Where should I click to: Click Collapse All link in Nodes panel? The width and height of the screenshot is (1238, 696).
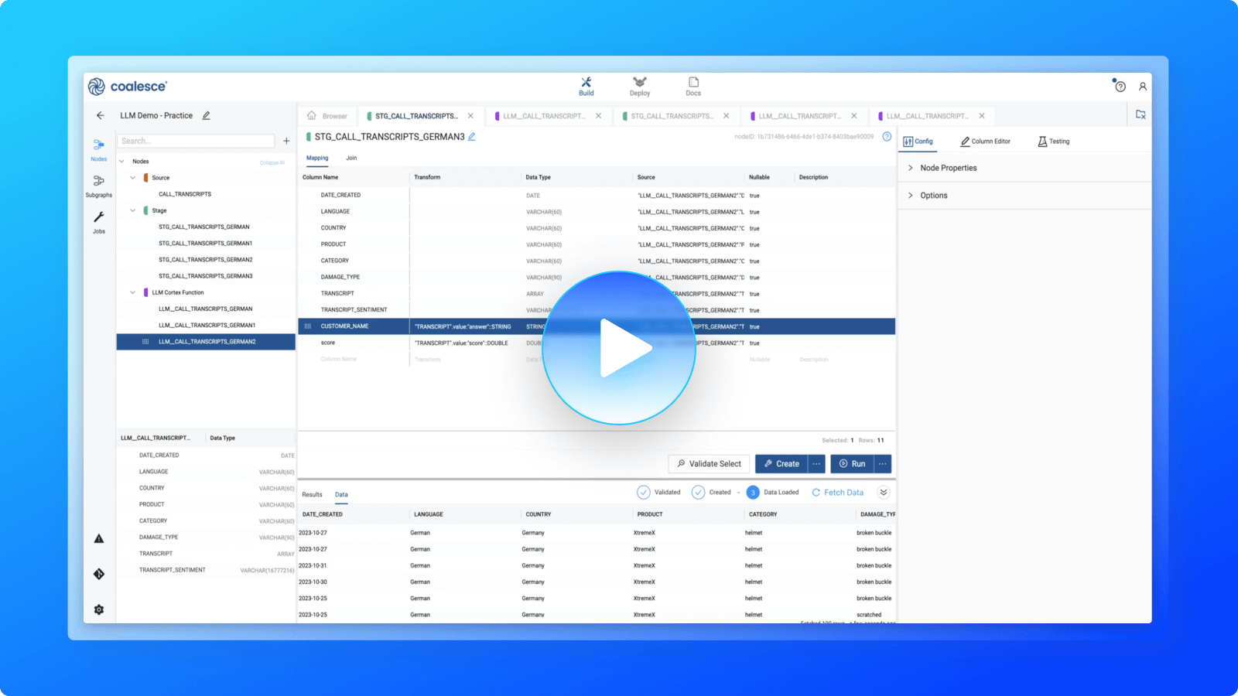pyautogui.click(x=272, y=162)
